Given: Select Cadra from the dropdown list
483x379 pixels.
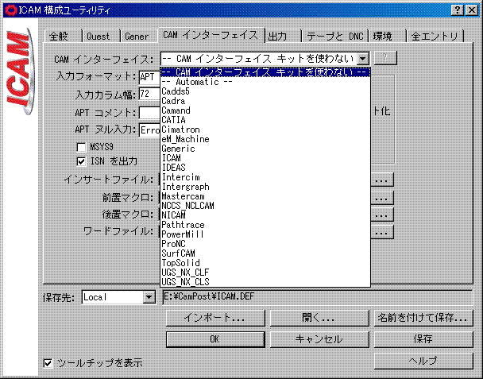Looking at the screenshot, I should point(265,101).
